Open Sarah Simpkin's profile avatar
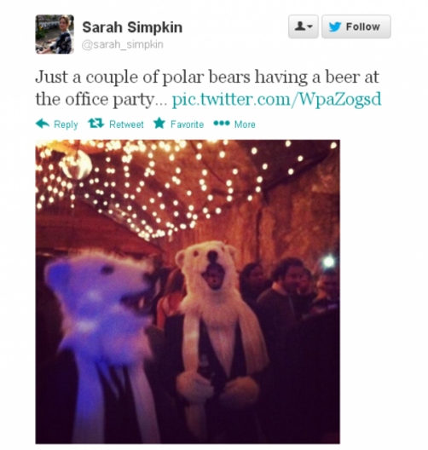The image size is (428, 450). (55, 34)
